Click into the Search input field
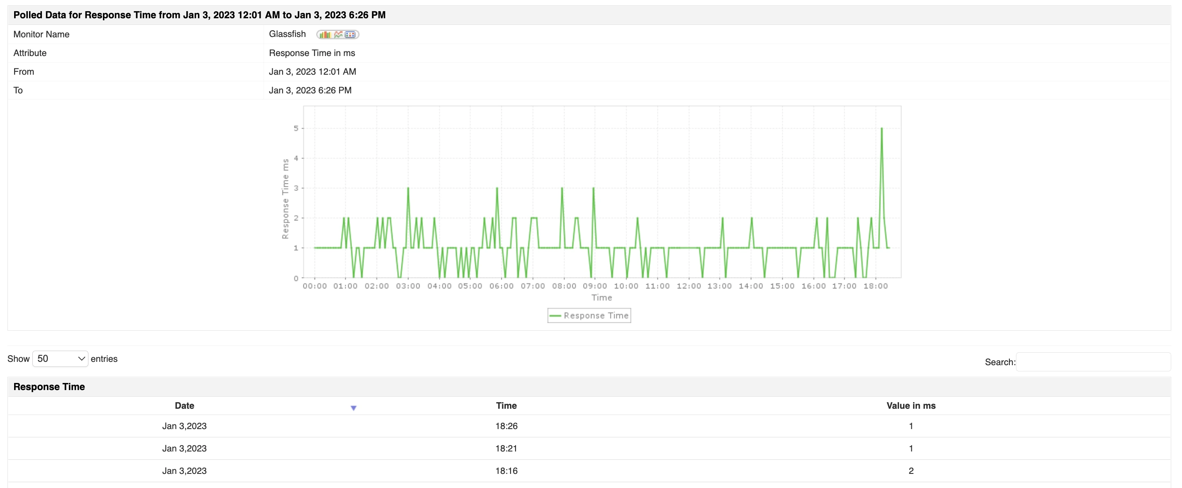Screen dimensions: 1182x488 1093,362
